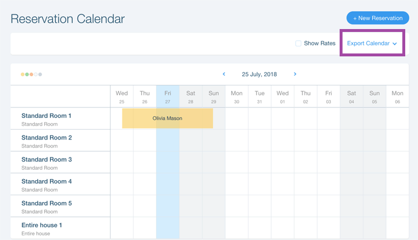Select Standard Room 1 row label
The height and width of the screenshot is (240, 418).
46,116
